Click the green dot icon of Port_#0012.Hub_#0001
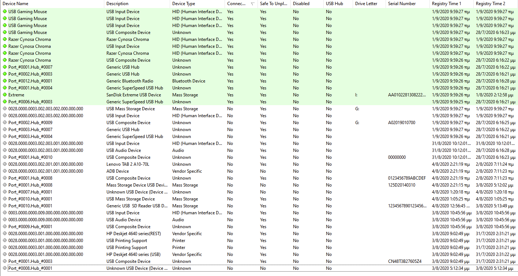 pos(5,81)
